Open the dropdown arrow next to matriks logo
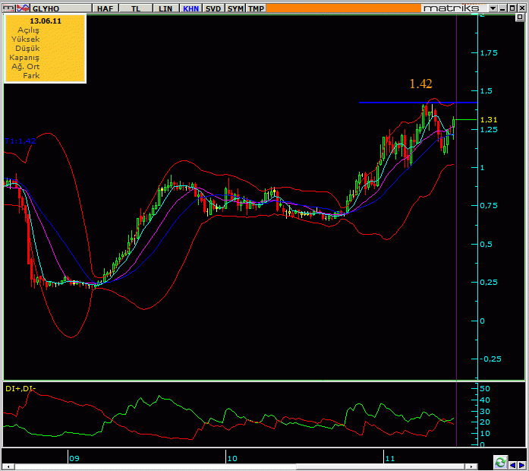 (493, 8)
